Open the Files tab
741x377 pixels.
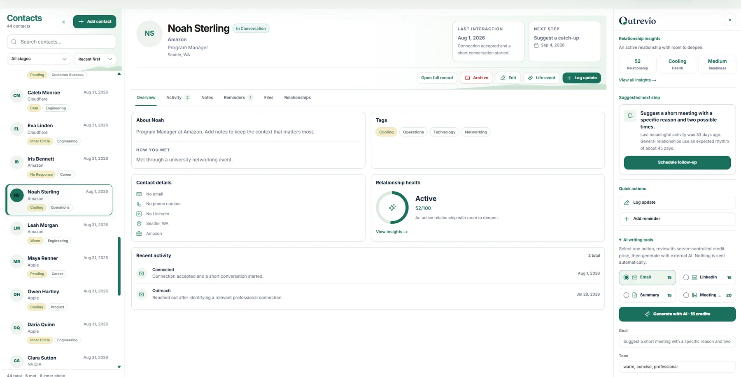click(x=269, y=98)
